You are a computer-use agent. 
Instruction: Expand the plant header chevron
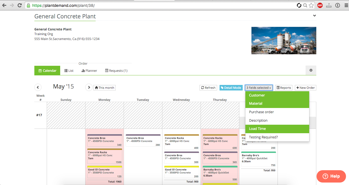(x=314, y=16)
